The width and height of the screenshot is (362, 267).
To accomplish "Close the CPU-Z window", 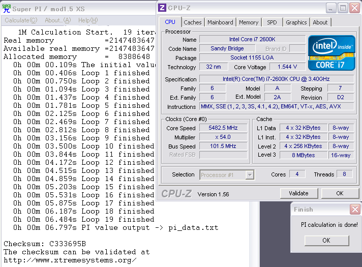I will coord(355,8).
